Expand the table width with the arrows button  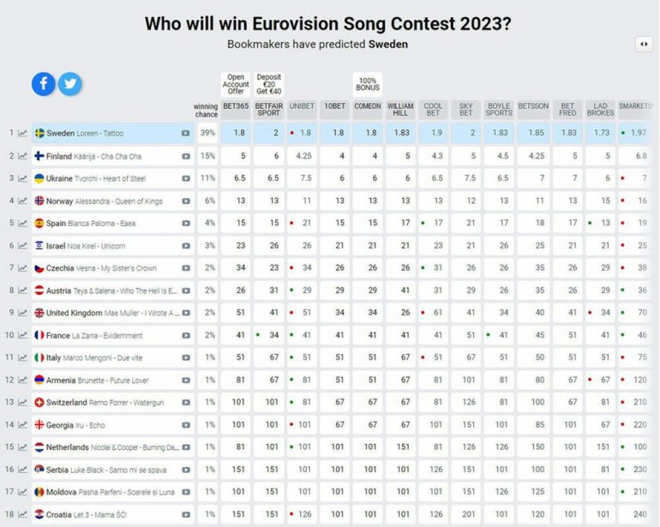643,44
